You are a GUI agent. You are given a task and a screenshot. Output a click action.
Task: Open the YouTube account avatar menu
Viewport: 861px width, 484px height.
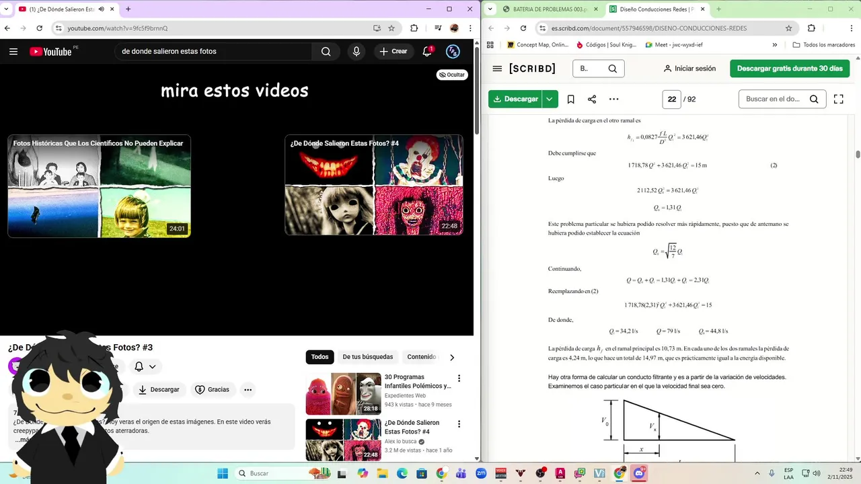click(453, 51)
